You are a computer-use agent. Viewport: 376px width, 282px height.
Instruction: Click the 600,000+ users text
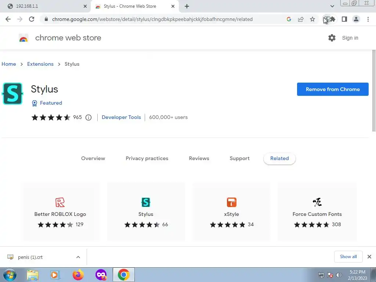168,117
